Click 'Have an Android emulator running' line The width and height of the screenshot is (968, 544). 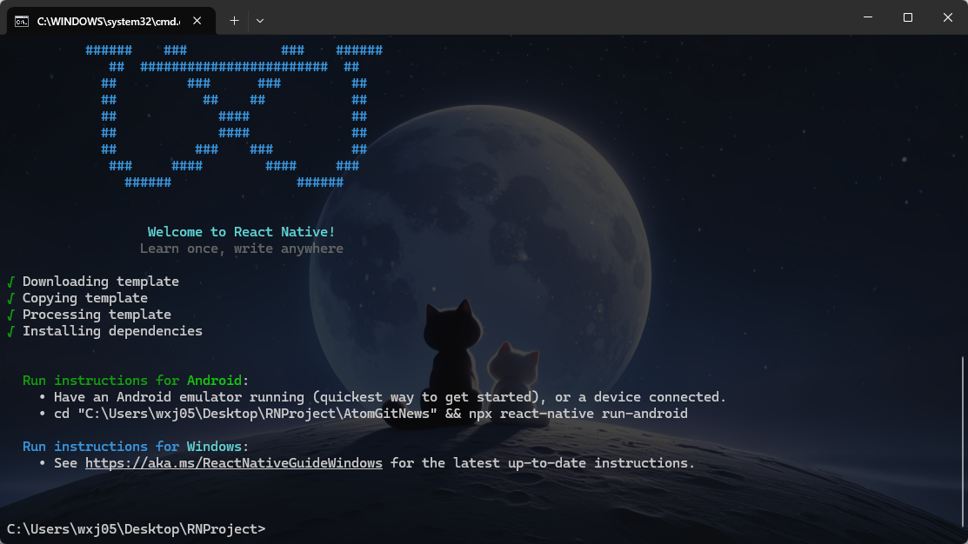pos(390,397)
